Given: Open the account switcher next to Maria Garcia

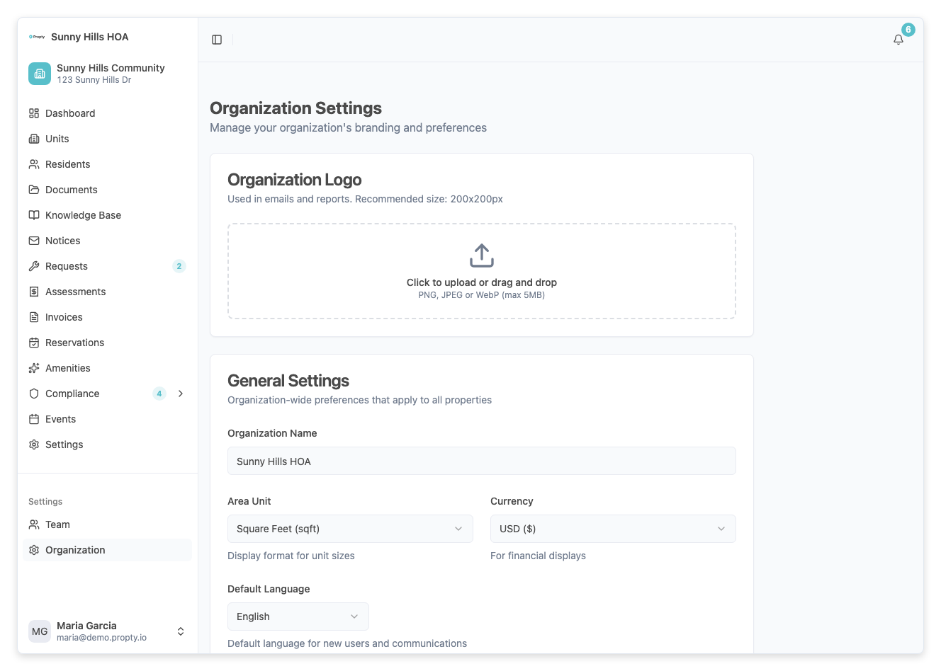Looking at the screenshot, I should [x=181, y=631].
